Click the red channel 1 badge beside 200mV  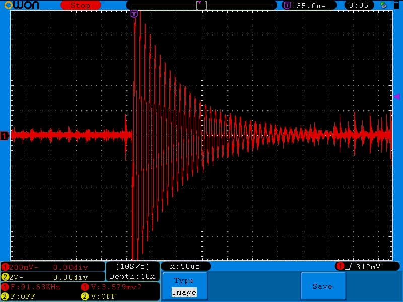(x=5, y=267)
